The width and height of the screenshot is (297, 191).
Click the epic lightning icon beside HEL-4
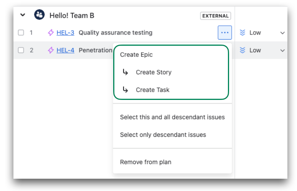coord(51,50)
